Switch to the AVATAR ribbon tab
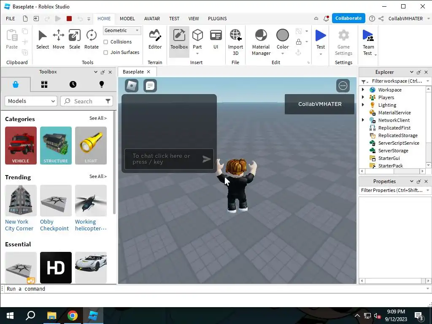The image size is (432, 324). pos(152,19)
